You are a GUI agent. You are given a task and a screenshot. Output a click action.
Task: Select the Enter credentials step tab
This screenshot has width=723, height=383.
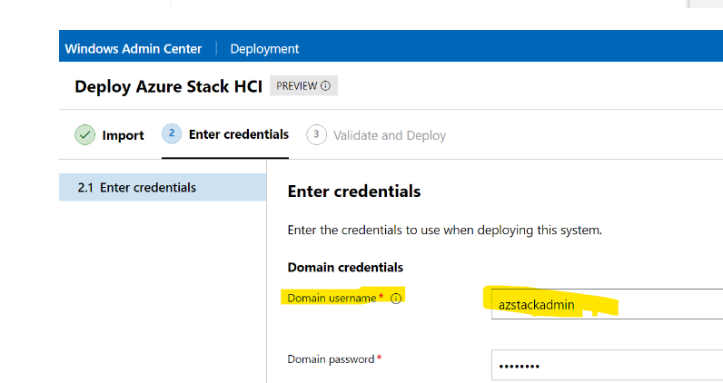click(225, 134)
